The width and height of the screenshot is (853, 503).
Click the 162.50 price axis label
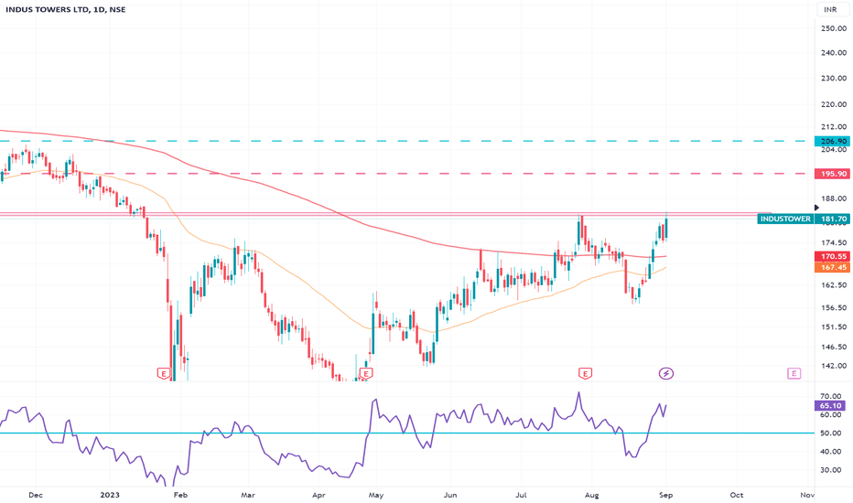(834, 285)
